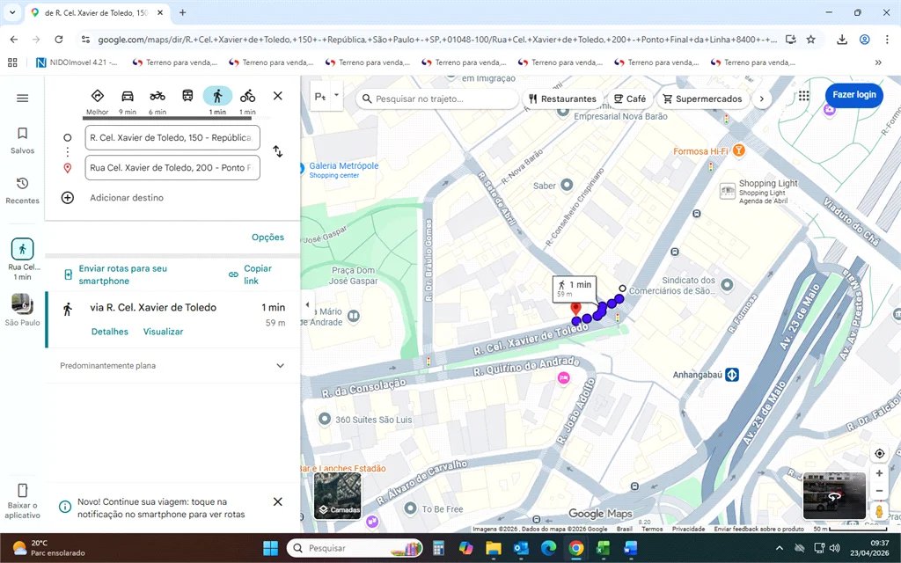
Task: Open new browser tab
Action: 182,12
